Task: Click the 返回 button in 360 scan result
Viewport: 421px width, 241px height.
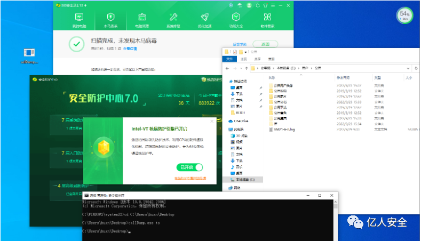Action: (265, 44)
